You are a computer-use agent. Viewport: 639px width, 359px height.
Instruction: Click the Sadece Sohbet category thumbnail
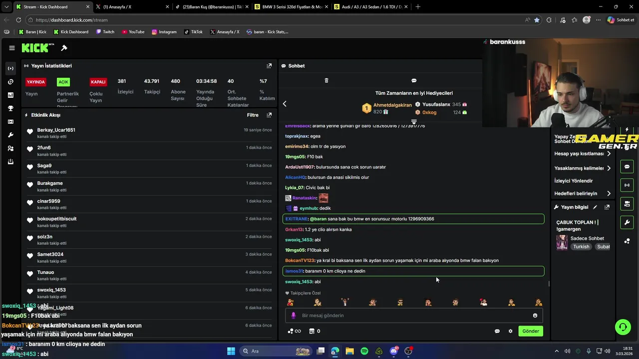pyautogui.click(x=562, y=242)
